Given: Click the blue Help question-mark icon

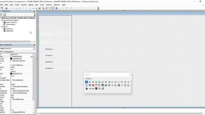Looking at the screenshot, I should tap(56, 8).
